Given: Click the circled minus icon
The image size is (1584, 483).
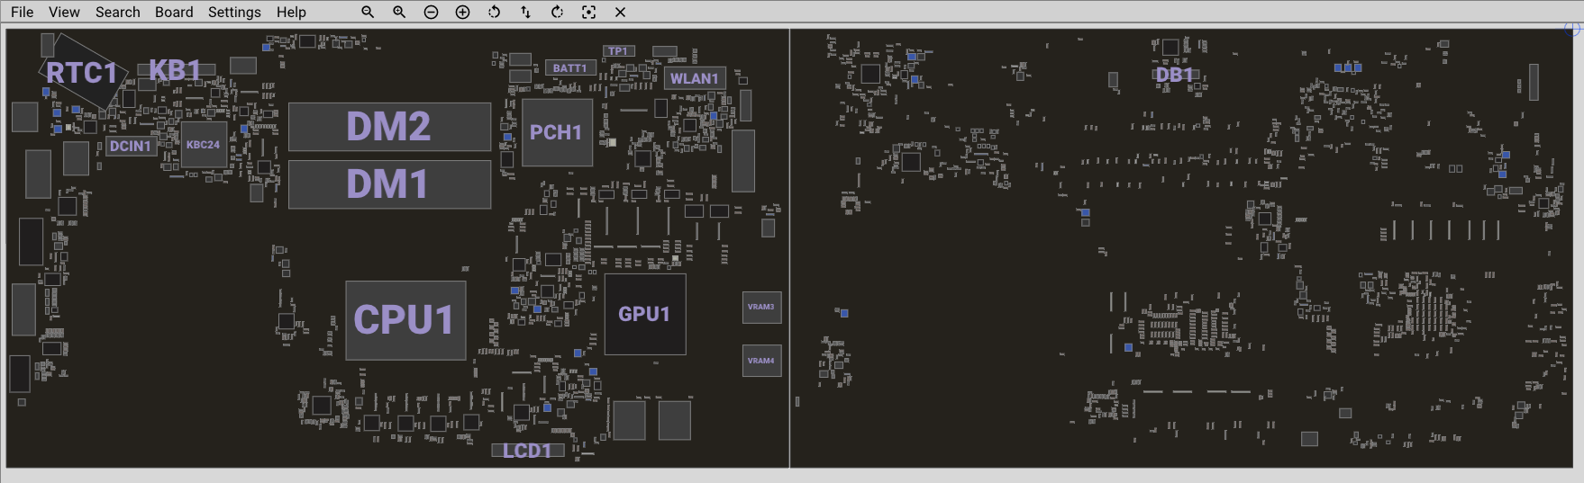Looking at the screenshot, I should (431, 12).
